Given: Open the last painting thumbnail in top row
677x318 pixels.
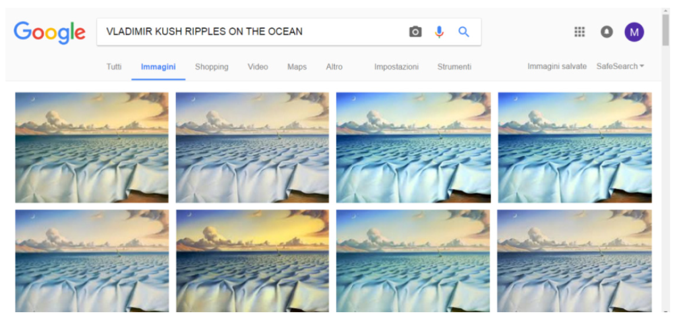Looking at the screenshot, I should coord(575,147).
